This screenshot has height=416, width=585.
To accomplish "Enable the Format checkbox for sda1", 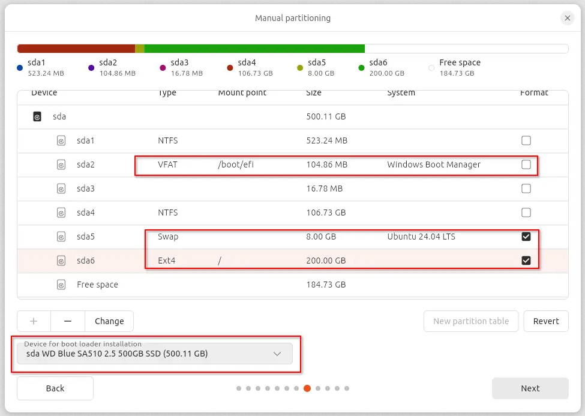I will (x=526, y=140).
